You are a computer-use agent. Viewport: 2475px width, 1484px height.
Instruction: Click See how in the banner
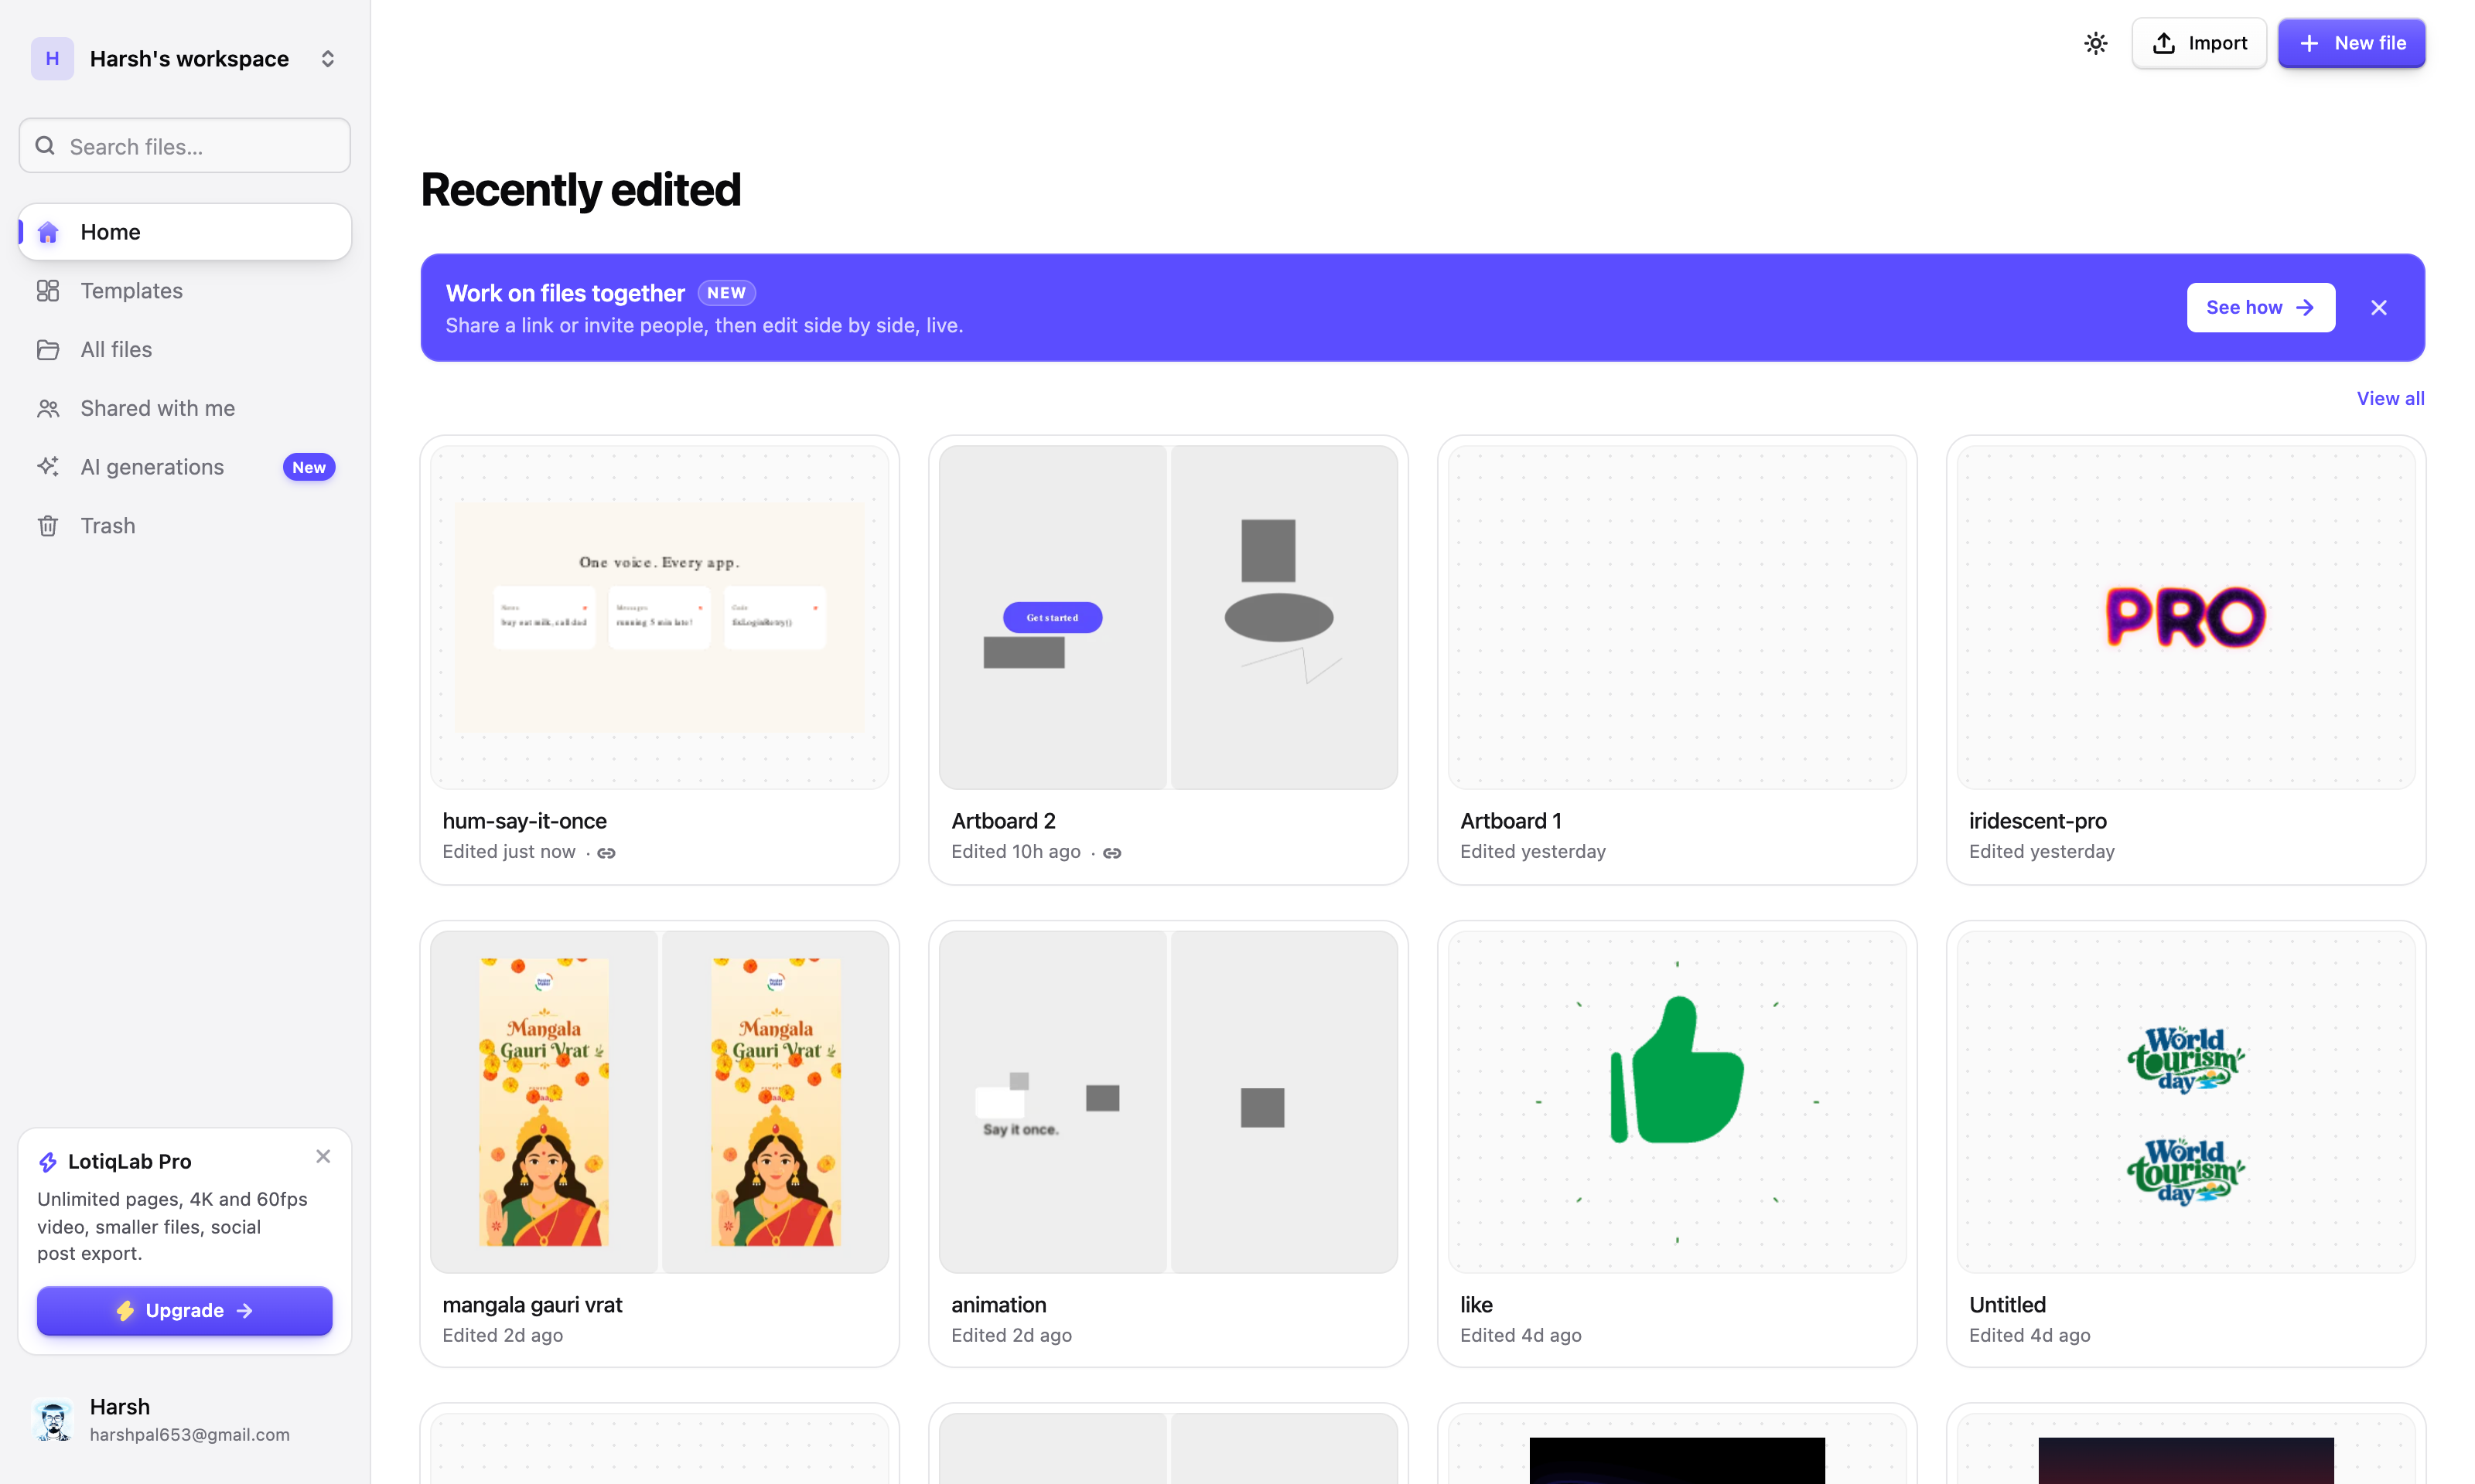2260,307
